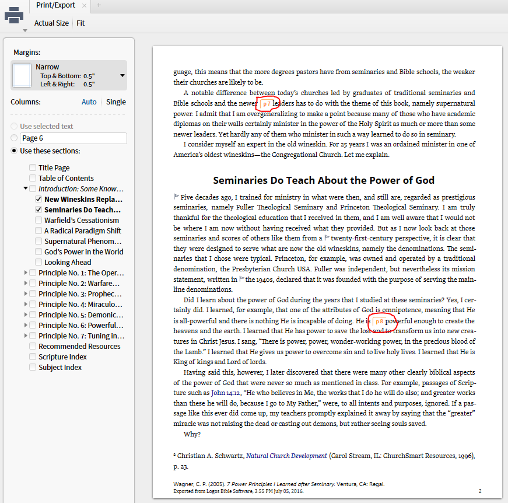Choose Single column layout

point(116,102)
